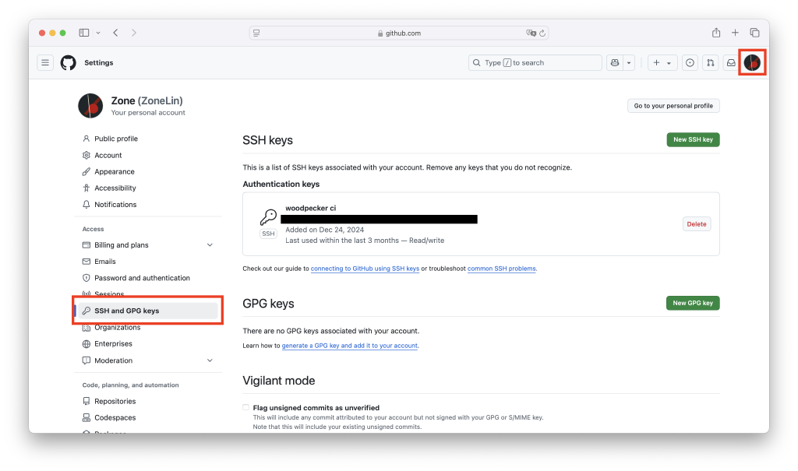Open the issues icon in the top bar
The height and width of the screenshot is (471, 798).
click(690, 62)
